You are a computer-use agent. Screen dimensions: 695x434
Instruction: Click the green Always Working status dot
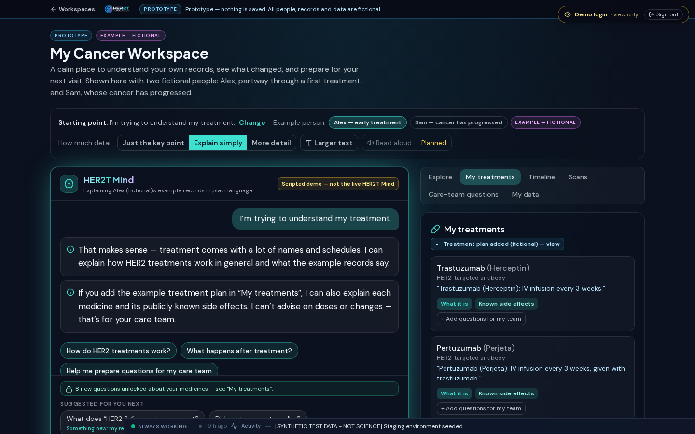tap(133, 426)
